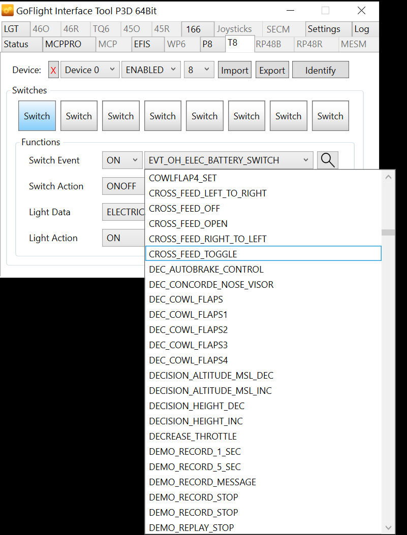This screenshot has height=535, width=407.
Task: Click the GoFlight app icon in title bar
Action: pyautogui.click(x=8, y=11)
